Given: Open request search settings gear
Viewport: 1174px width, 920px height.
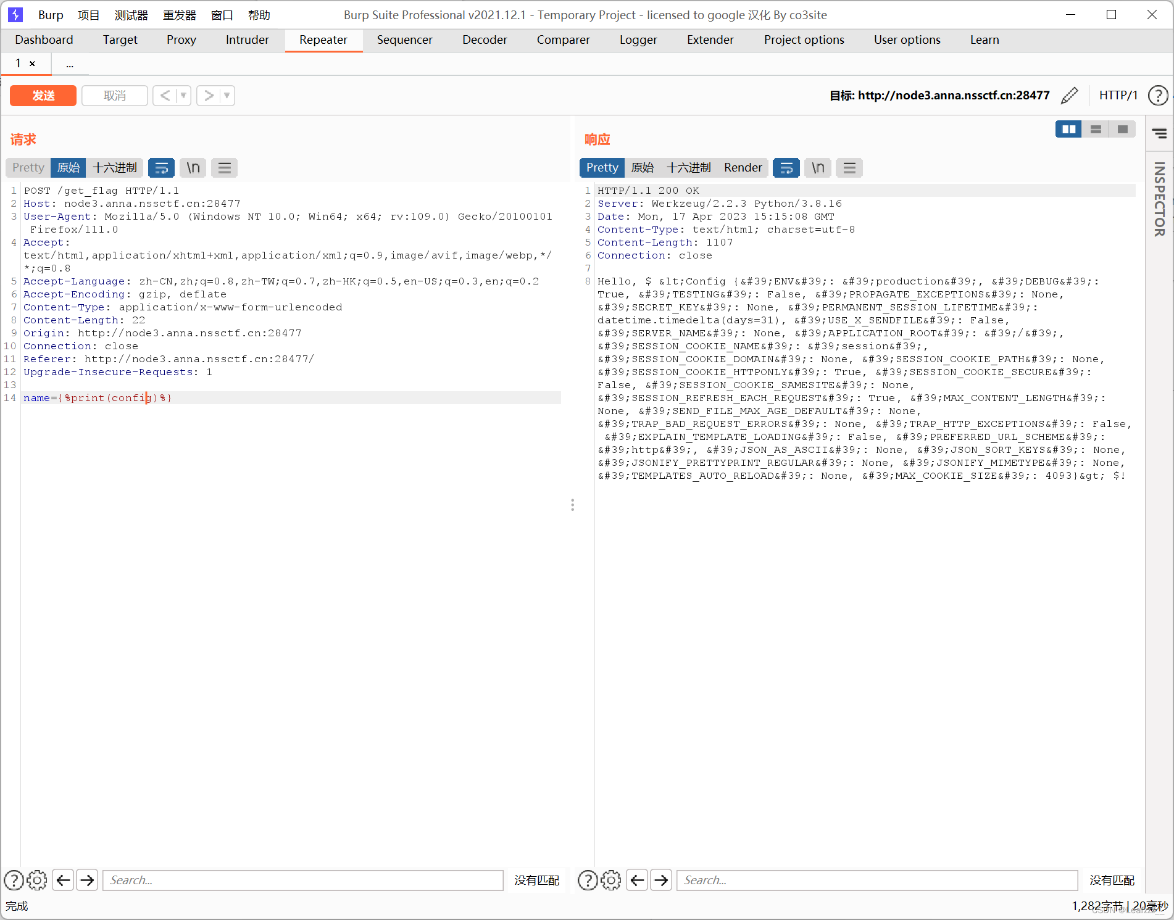Looking at the screenshot, I should [x=37, y=880].
